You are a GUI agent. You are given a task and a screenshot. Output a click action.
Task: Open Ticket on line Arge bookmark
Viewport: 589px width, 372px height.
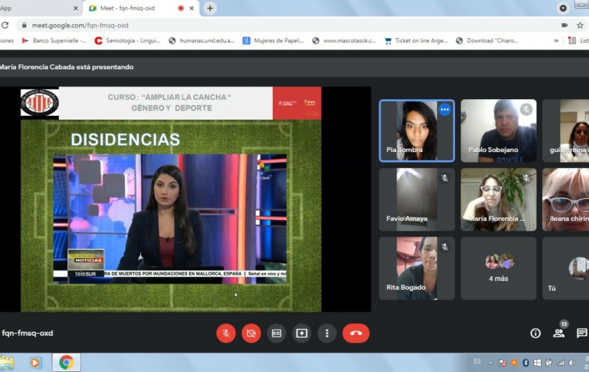tap(416, 40)
